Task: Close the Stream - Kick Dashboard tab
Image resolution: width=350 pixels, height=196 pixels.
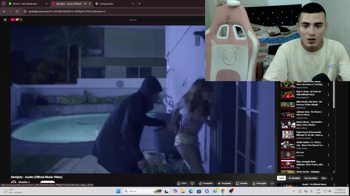Action: click(46, 4)
